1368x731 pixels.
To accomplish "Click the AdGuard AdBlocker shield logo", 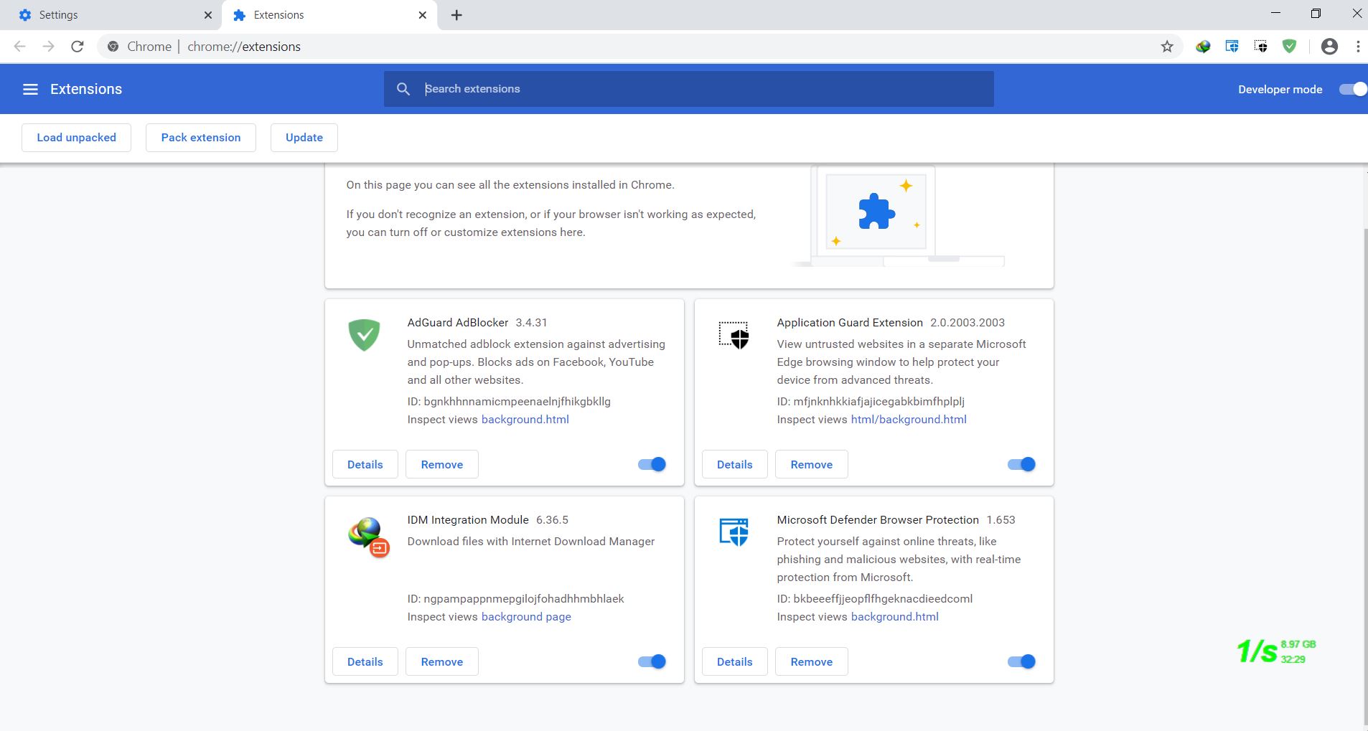I will 364,335.
